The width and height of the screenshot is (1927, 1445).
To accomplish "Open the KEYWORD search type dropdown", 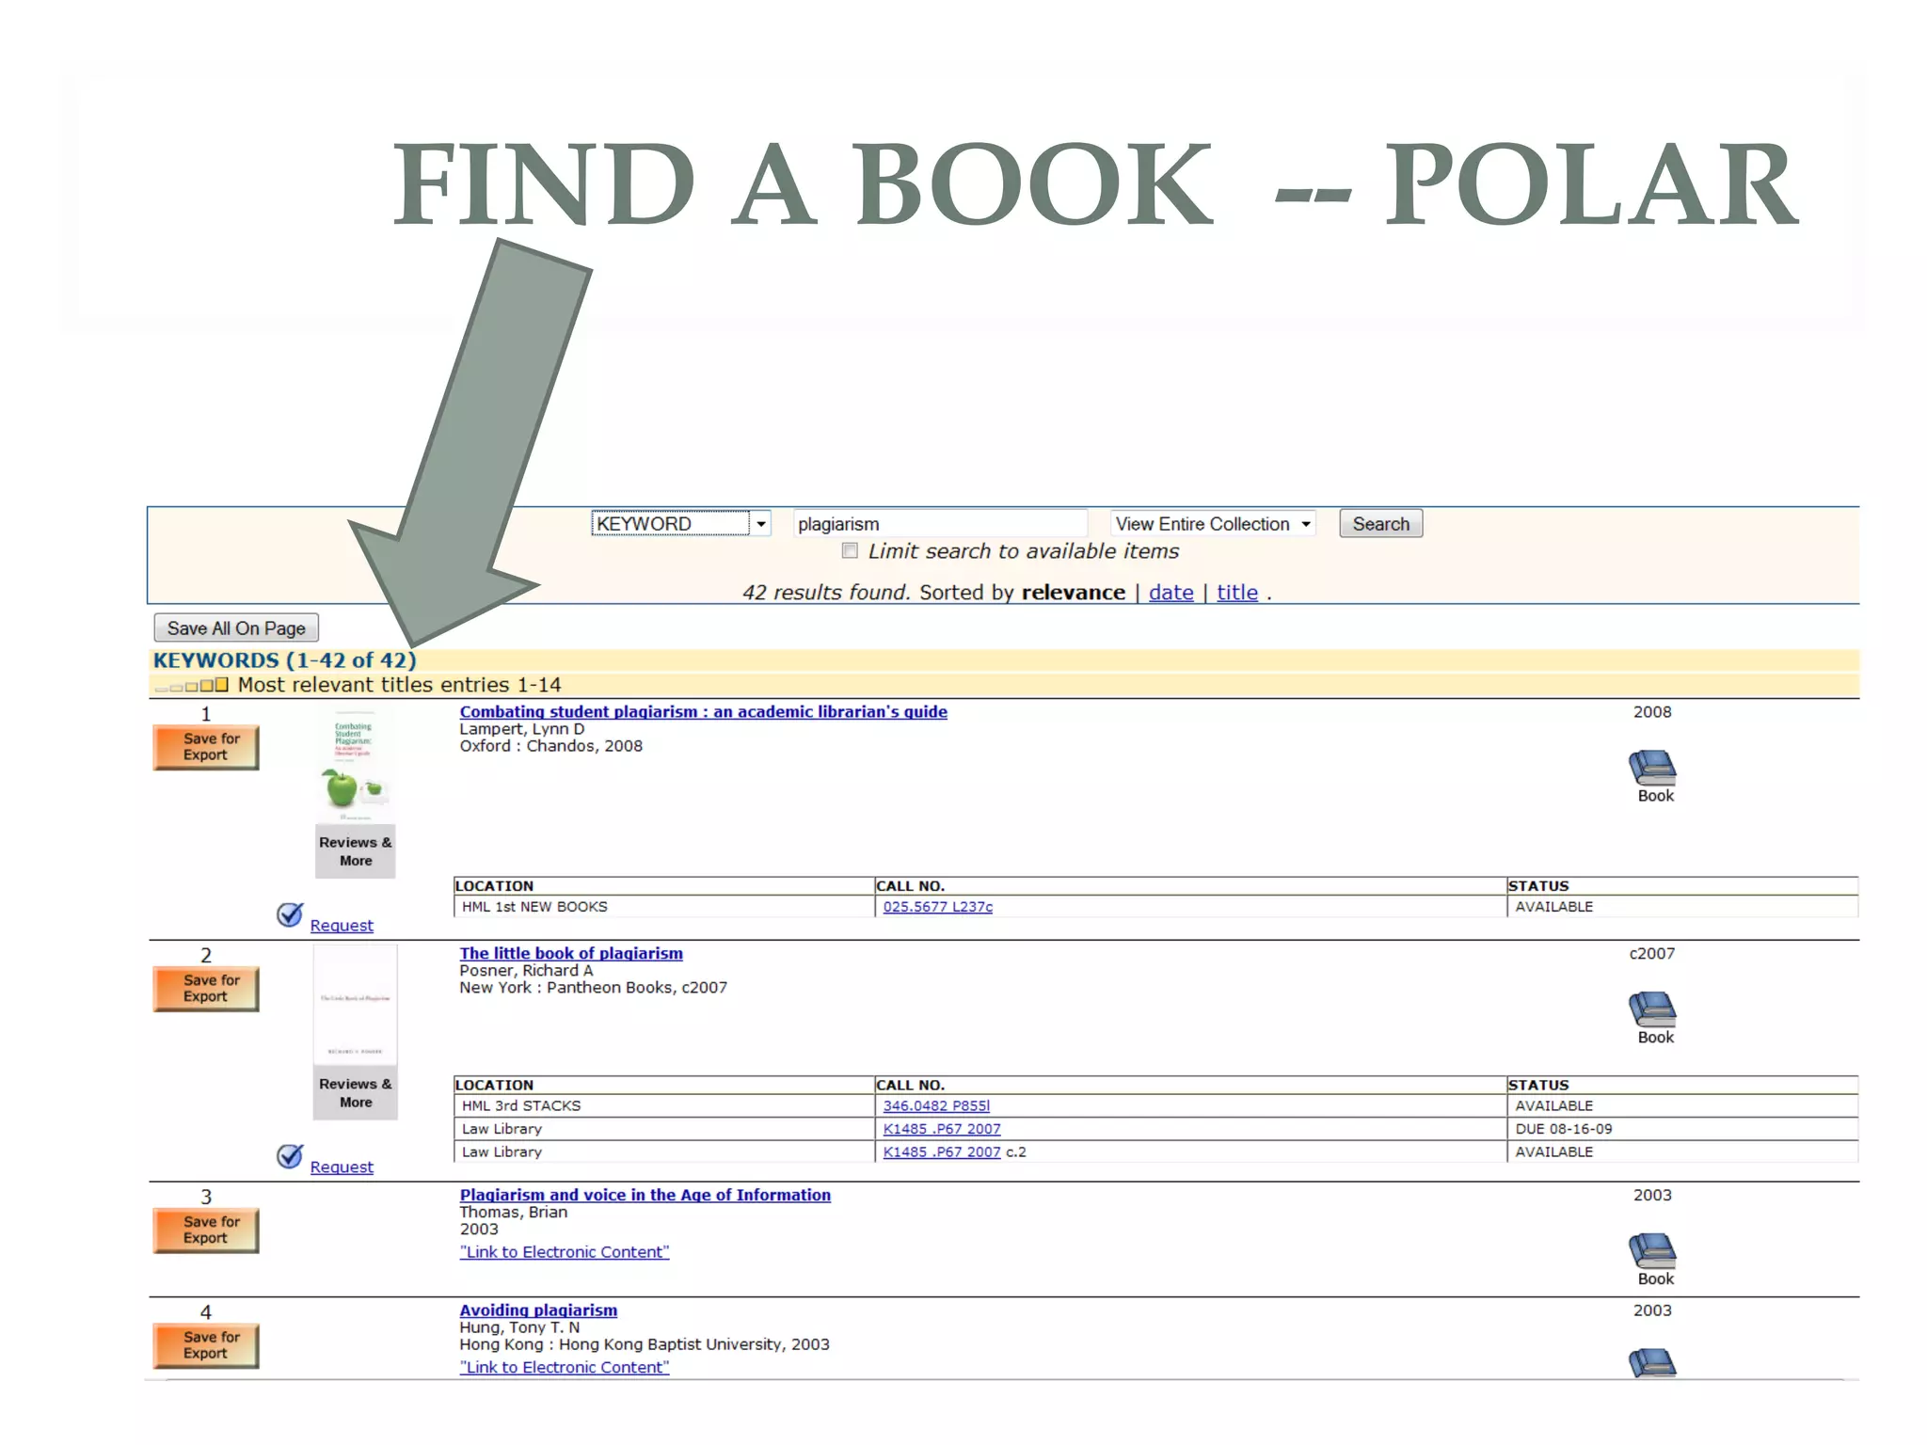I will coord(681,523).
